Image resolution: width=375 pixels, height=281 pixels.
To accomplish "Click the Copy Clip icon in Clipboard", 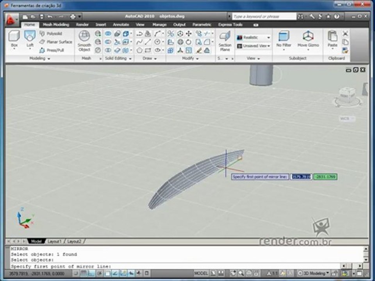I will coord(345,42).
